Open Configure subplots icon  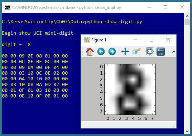[x=149, y=52]
